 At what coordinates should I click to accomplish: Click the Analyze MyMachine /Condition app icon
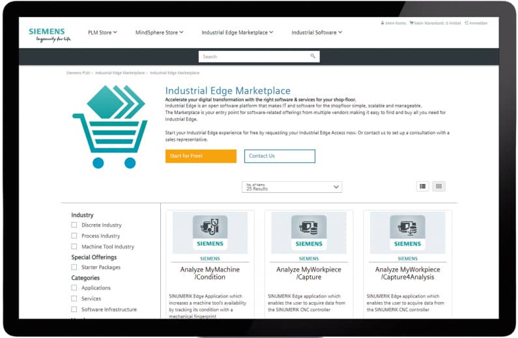(210, 232)
